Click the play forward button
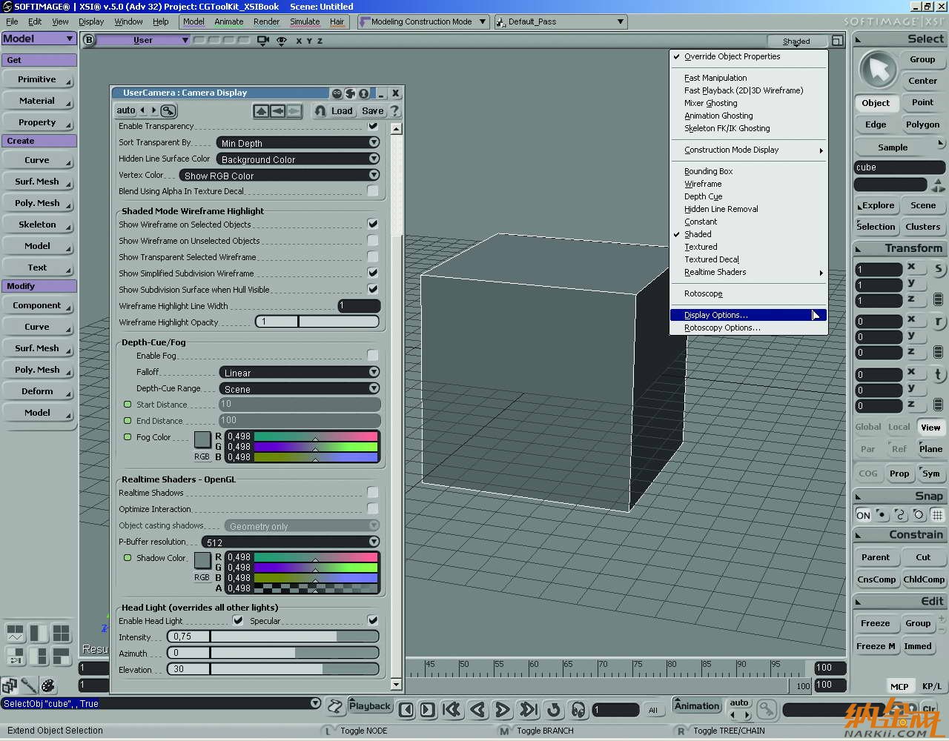 [x=502, y=710]
